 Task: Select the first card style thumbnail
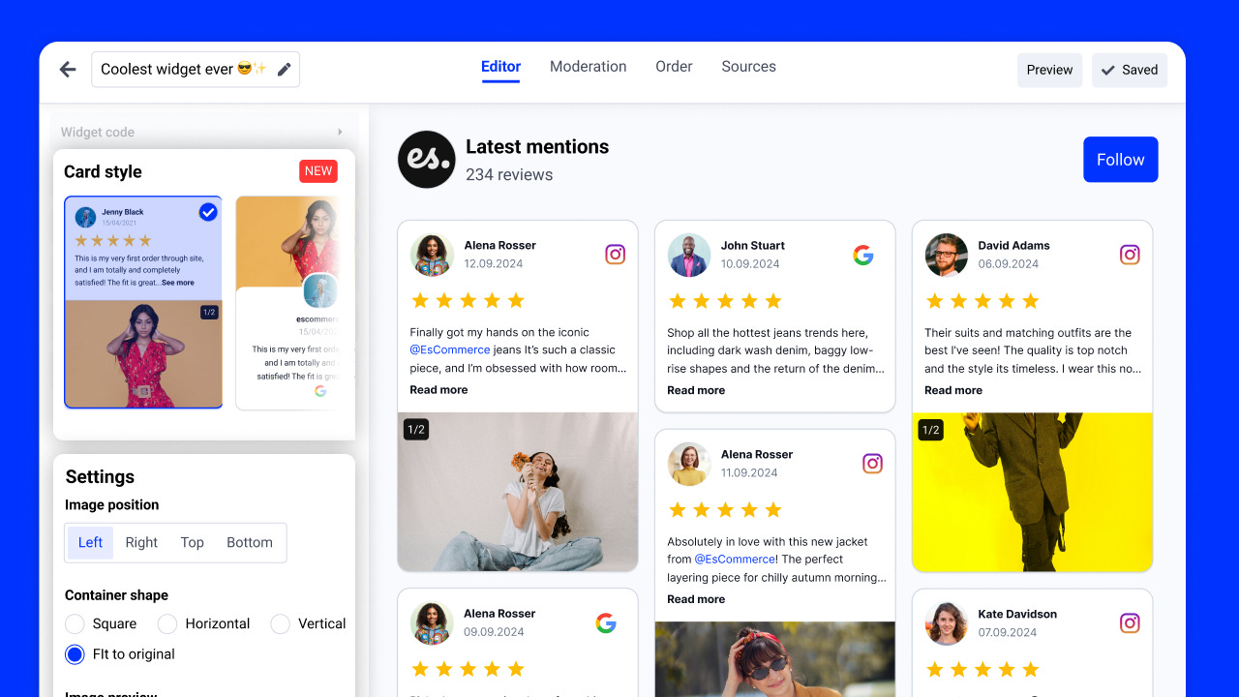pos(143,302)
